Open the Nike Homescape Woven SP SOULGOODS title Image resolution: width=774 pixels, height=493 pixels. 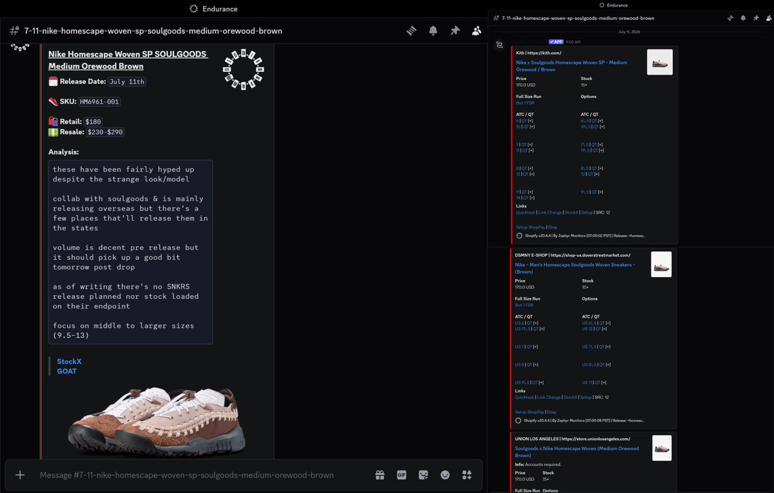(x=128, y=60)
